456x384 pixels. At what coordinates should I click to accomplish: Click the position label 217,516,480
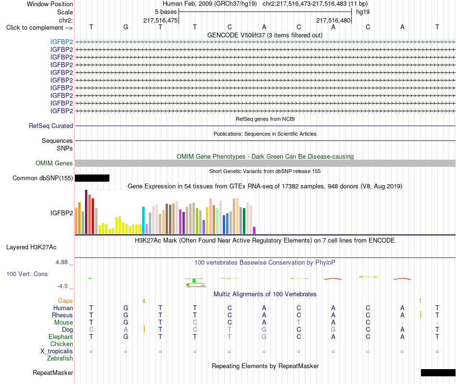pyautogui.click(x=333, y=20)
